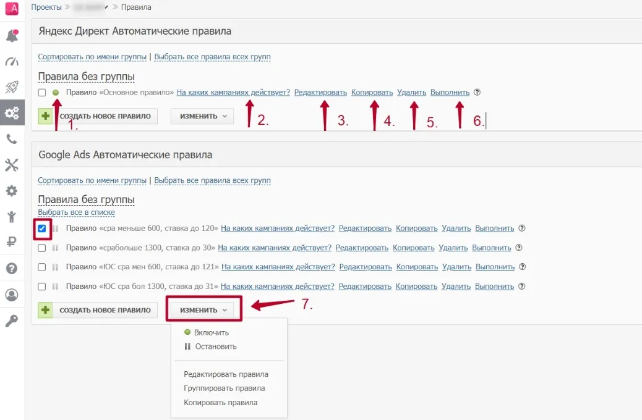Open the dashboard speedometer icon

click(12, 61)
